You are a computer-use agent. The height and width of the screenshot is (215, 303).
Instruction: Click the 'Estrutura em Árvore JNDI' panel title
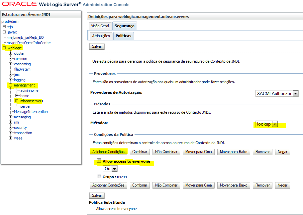point(26,15)
